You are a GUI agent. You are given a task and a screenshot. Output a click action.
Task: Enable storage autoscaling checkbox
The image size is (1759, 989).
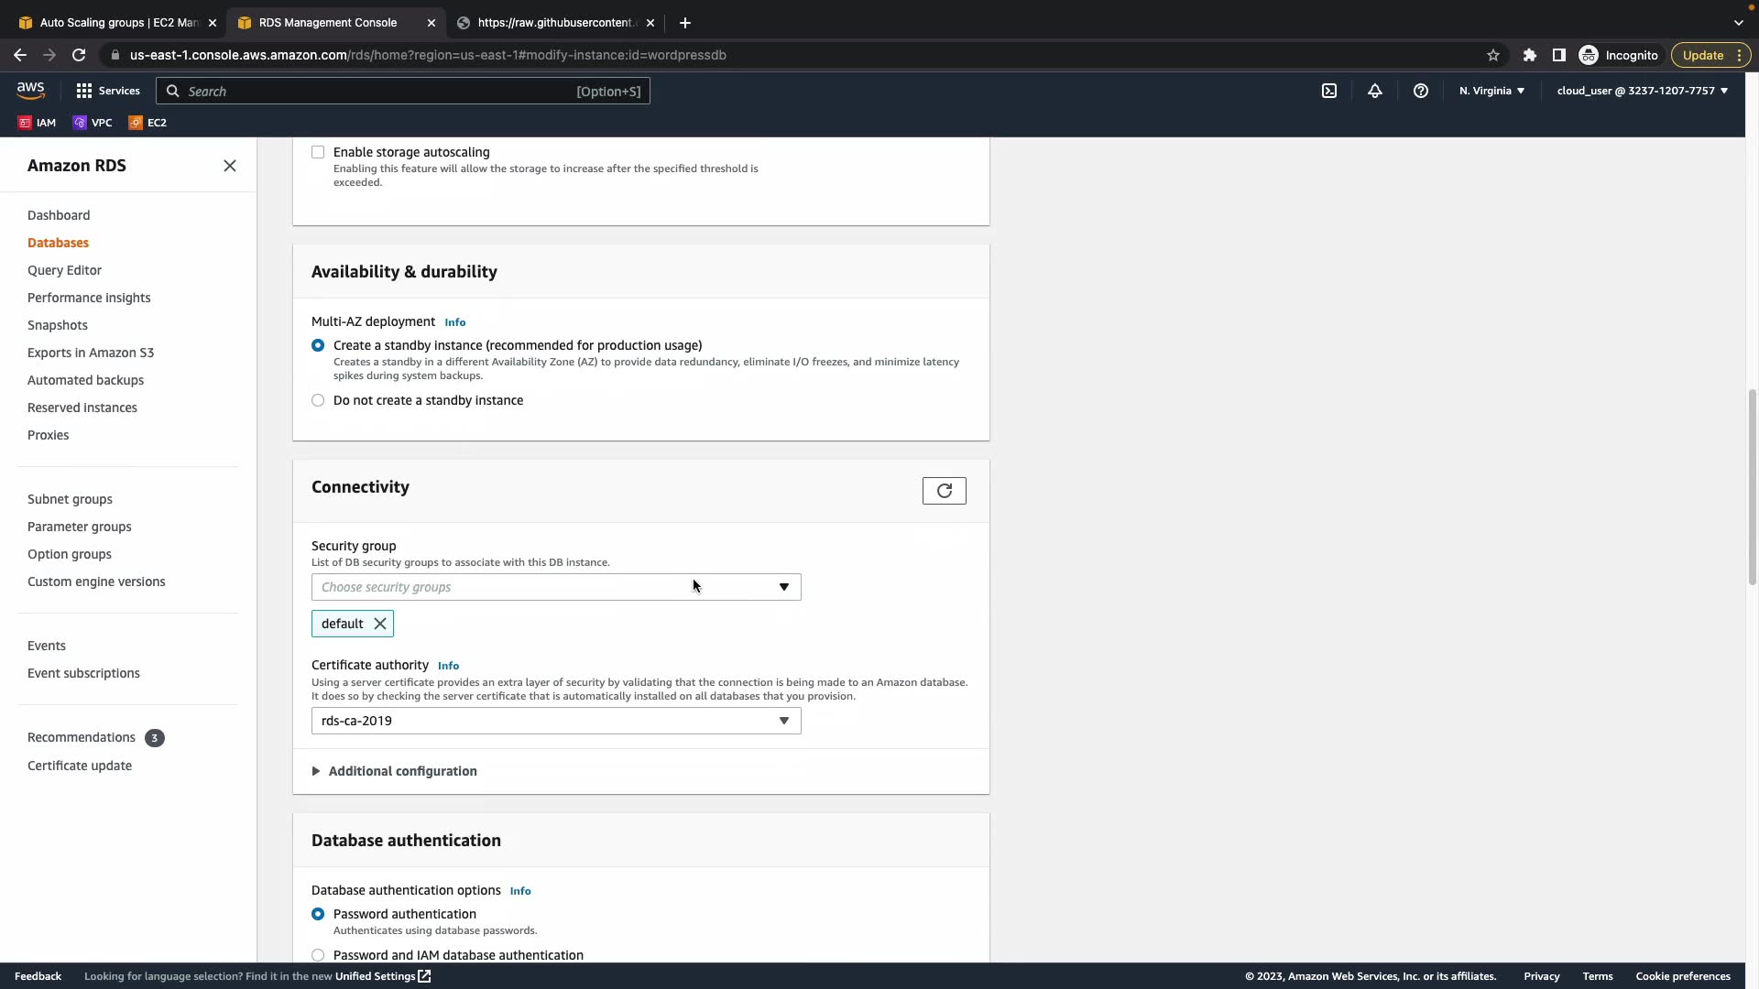pos(318,152)
